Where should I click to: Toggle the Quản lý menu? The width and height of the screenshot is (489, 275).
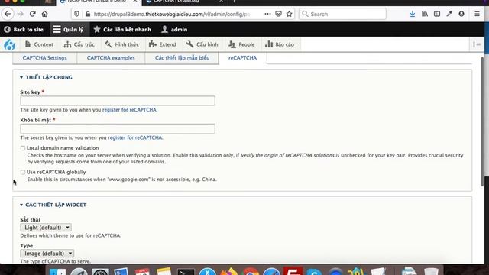point(69,30)
